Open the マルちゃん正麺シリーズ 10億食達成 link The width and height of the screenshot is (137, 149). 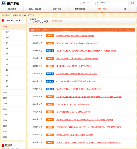click(x=78, y=89)
